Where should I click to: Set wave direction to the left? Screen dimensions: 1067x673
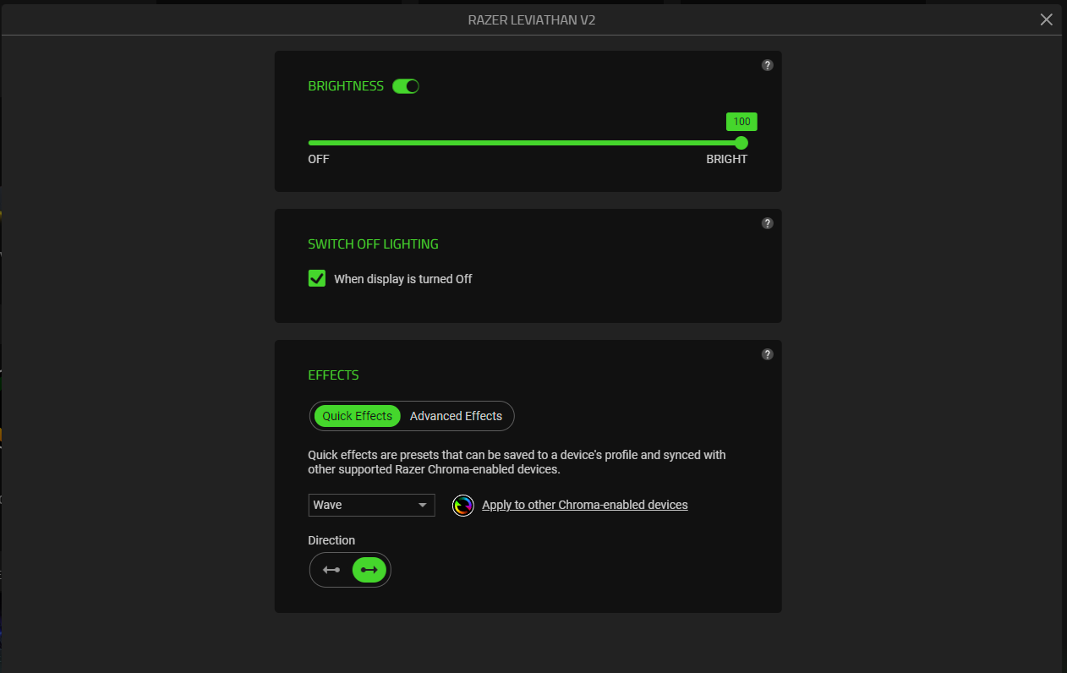[331, 570]
